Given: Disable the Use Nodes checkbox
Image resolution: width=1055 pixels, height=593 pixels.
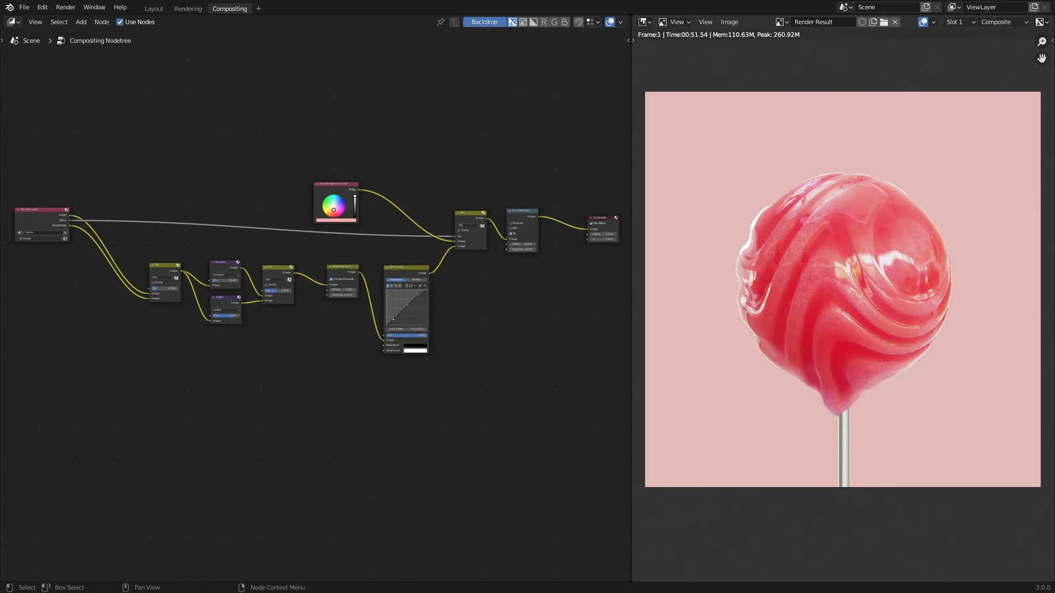Looking at the screenshot, I should tap(119, 22).
